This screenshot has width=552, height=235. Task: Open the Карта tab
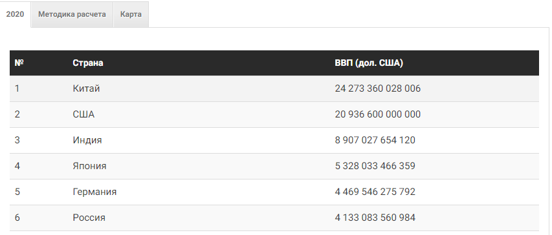(x=131, y=14)
